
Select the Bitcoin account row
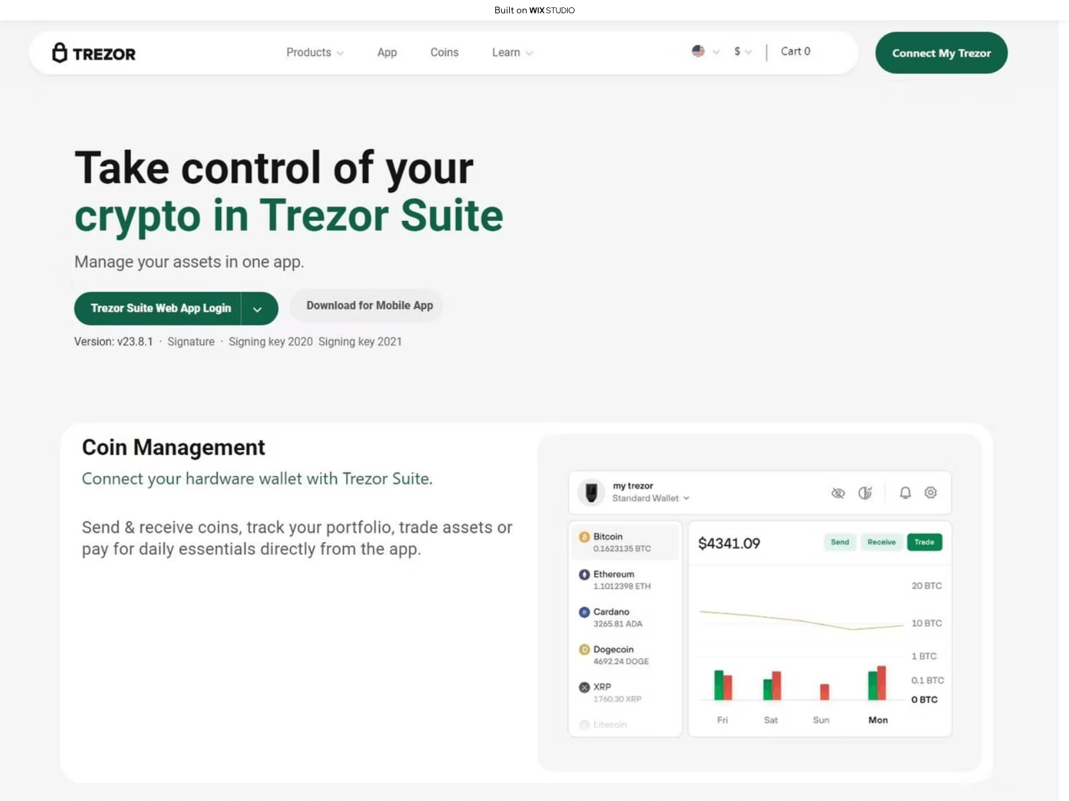[625, 542]
